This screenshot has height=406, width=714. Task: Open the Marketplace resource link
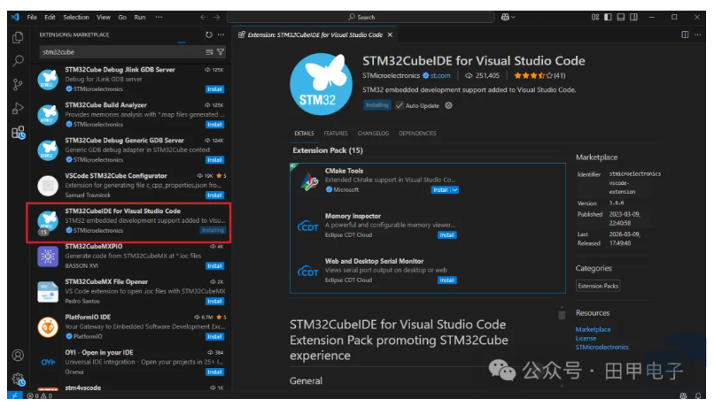593,329
